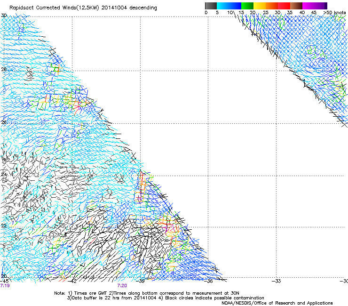Click the NOAA/NESDIS Office of Research credit text

click(277, 303)
